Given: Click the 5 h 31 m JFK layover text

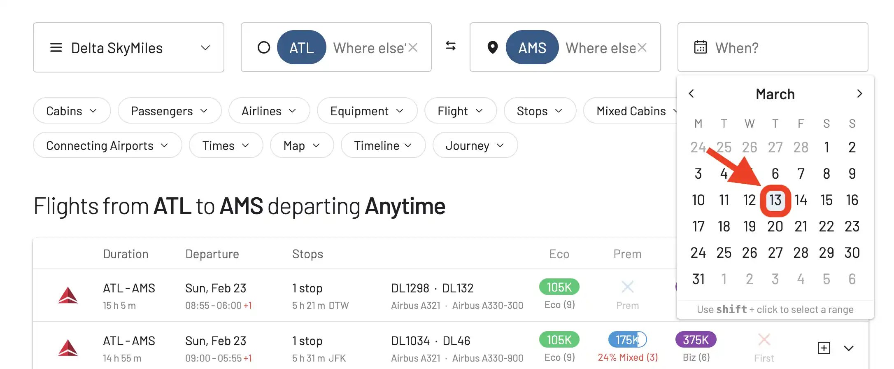Looking at the screenshot, I should (x=319, y=358).
